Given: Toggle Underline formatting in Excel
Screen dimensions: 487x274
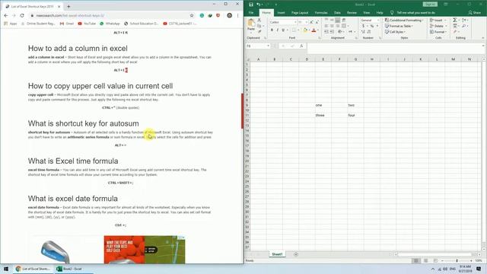Looking at the screenshot, I should pyautogui.click(x=283, y=30).
